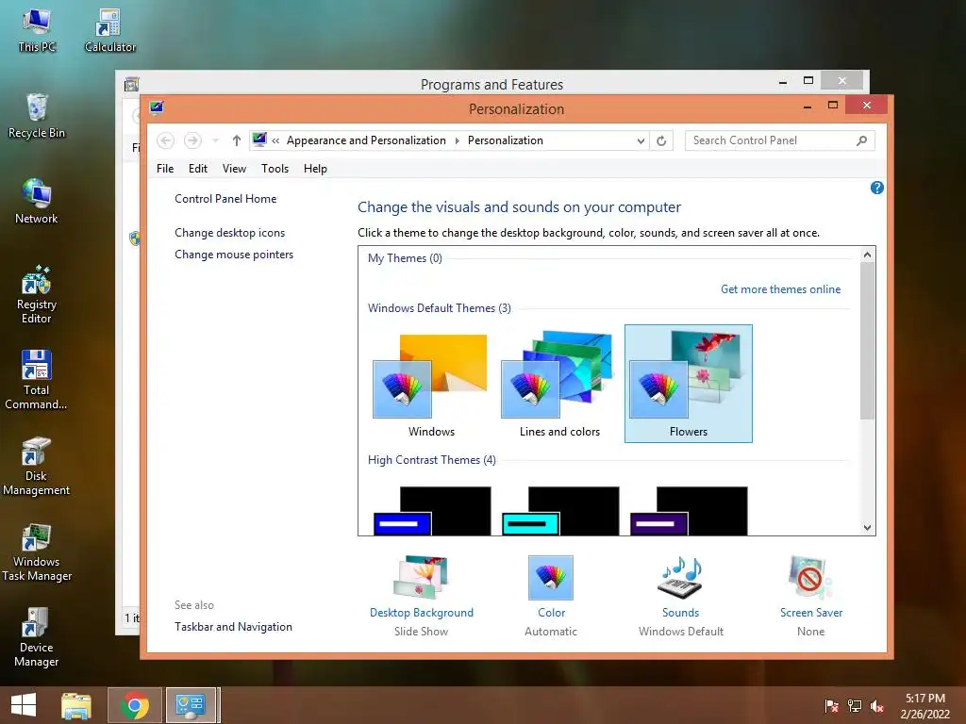Open the File menu

pos(164,168)
